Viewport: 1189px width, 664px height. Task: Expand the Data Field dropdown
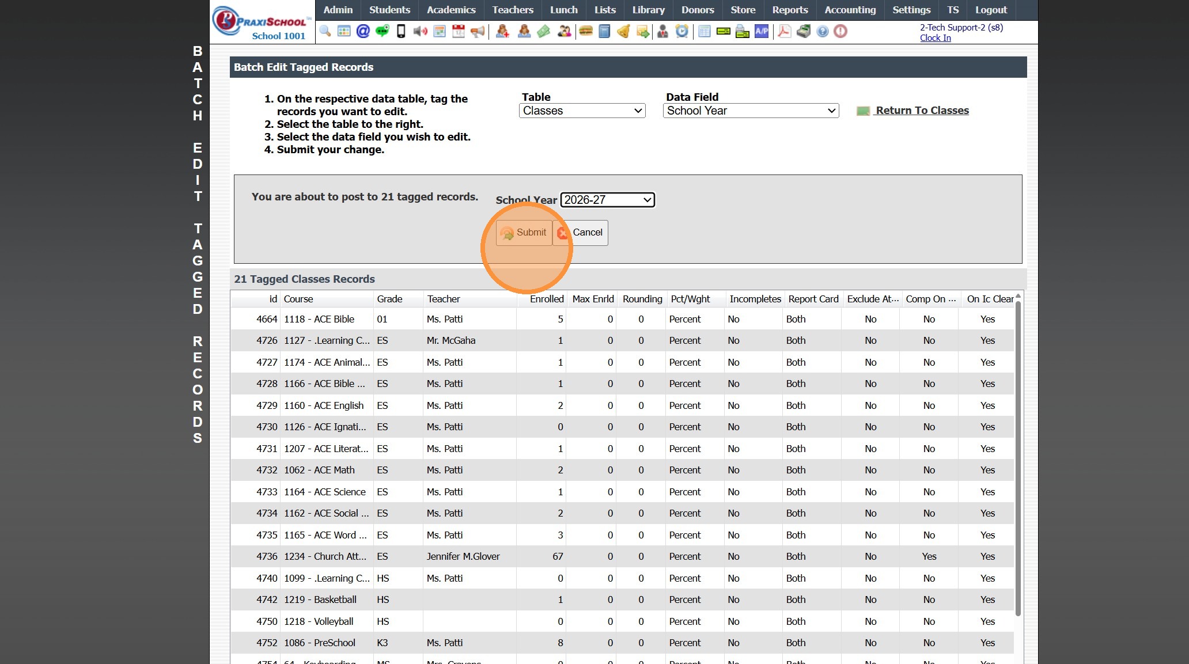coord(751,111)
